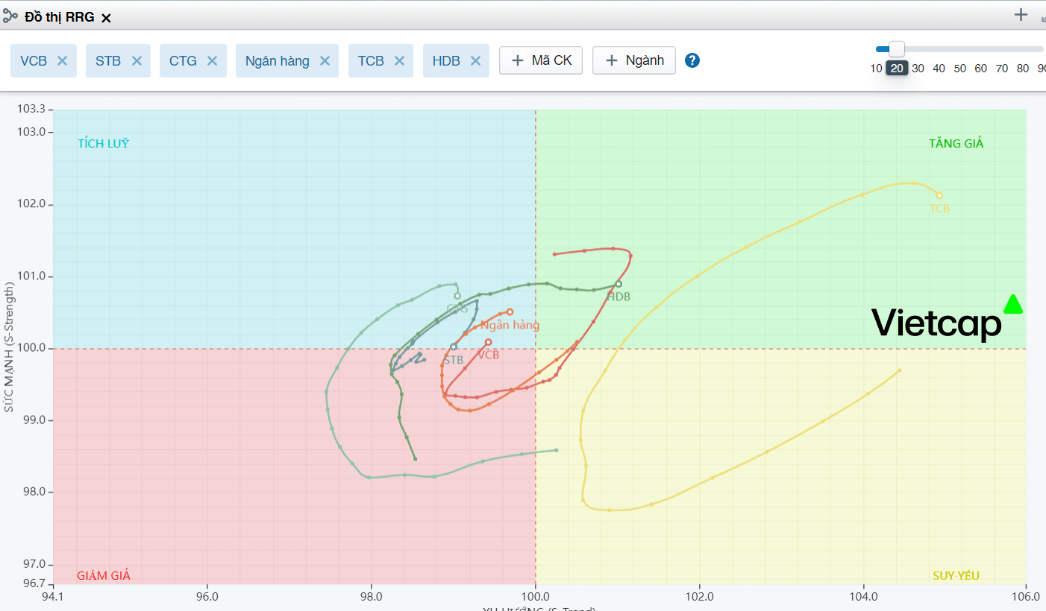Click the slider handle at 20

(x=897, y=49)
